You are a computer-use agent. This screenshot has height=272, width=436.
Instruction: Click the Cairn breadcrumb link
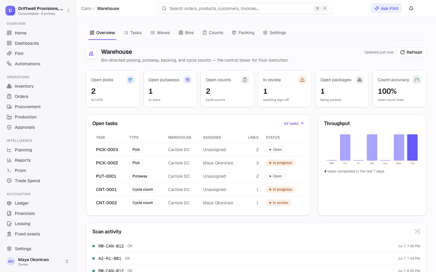(x=86, y=8)
